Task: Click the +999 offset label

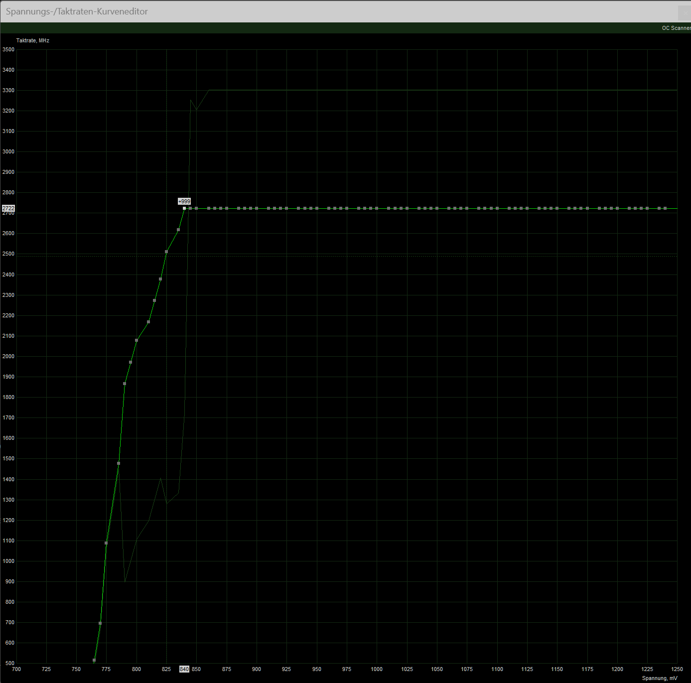Action: [184, 201]
